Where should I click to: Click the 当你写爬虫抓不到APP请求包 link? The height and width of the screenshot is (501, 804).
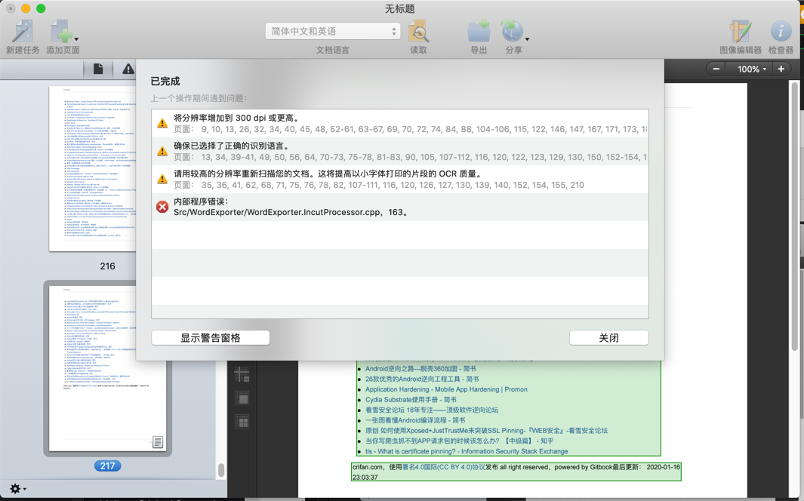tap(460, 441)
